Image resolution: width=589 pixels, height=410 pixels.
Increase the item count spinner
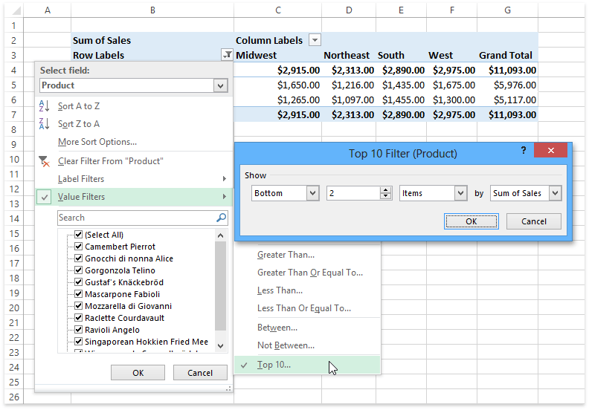click(x=385, y=190)
